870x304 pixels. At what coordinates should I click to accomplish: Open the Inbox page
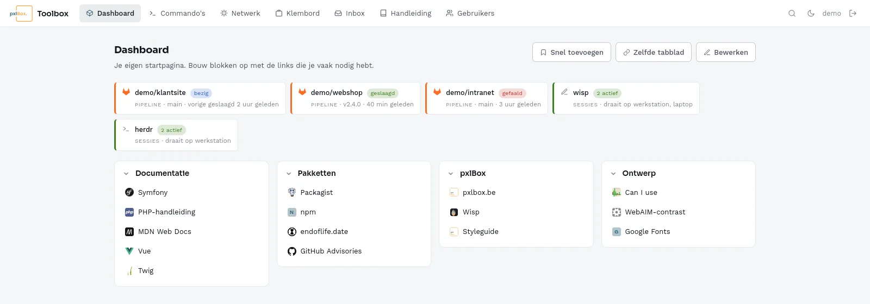tap(350, 14)
